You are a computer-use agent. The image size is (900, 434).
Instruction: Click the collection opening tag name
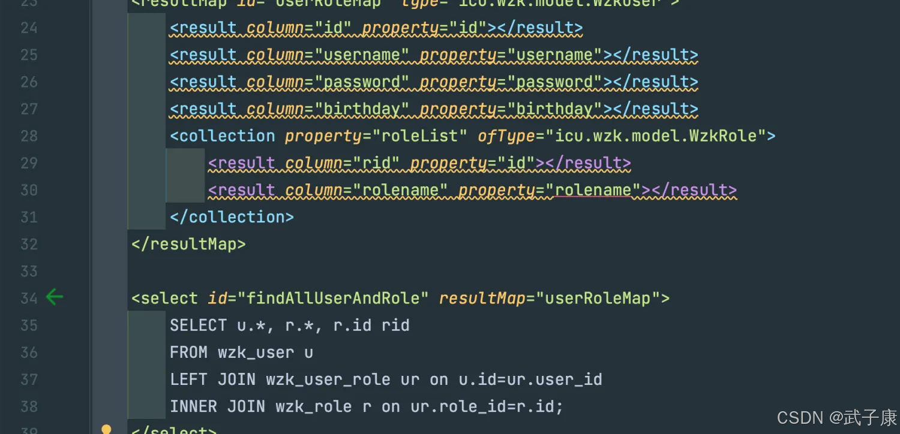click(227, 136)
